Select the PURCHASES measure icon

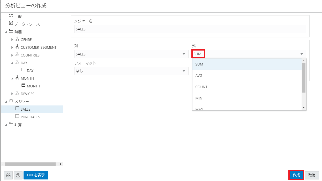click(17, 117)
